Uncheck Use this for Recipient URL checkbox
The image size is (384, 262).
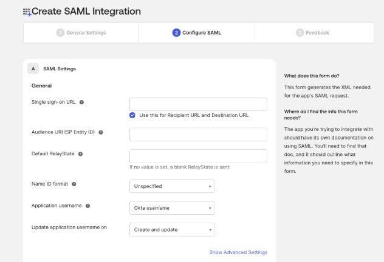pos(132,115)
